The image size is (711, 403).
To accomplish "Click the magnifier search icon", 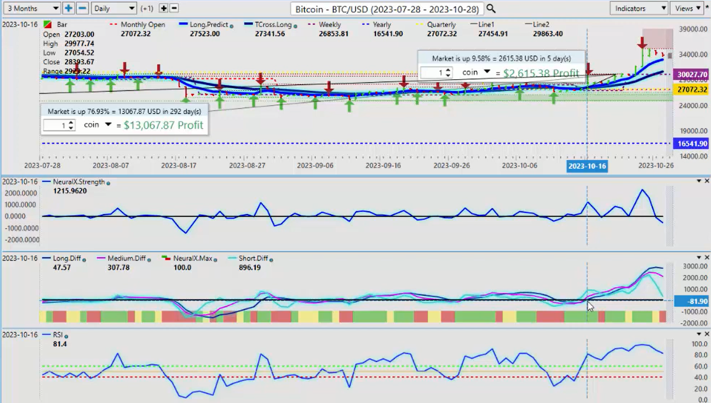I will tap(491, 8).
